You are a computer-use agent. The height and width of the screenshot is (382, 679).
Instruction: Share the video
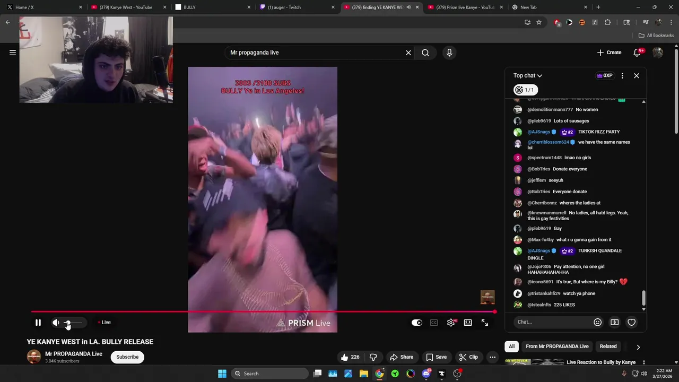(x=401, y=357)
